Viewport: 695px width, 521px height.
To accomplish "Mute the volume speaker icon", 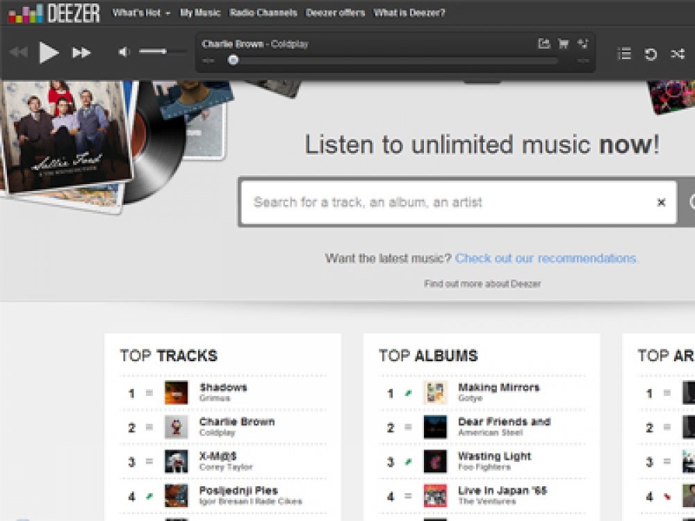I will [x=124, y=52].
